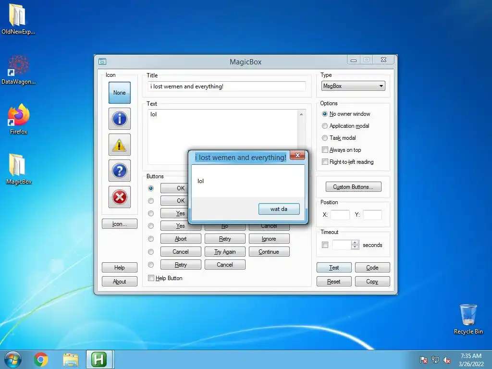Select the single OK button set

pos(151,188)
